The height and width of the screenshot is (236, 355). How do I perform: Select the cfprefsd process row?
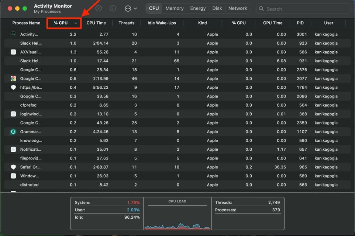pyautogui.click(x=177, y=105)
